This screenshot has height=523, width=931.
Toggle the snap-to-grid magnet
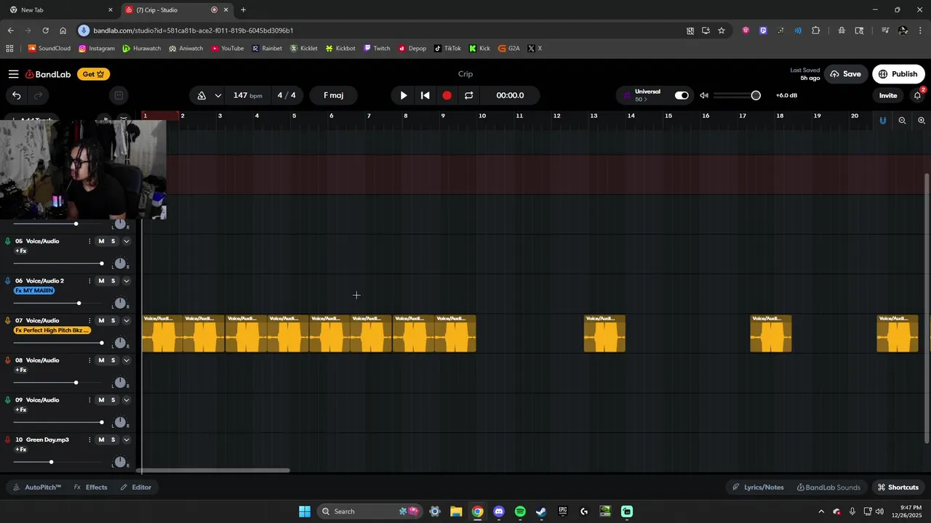[883, 121]
